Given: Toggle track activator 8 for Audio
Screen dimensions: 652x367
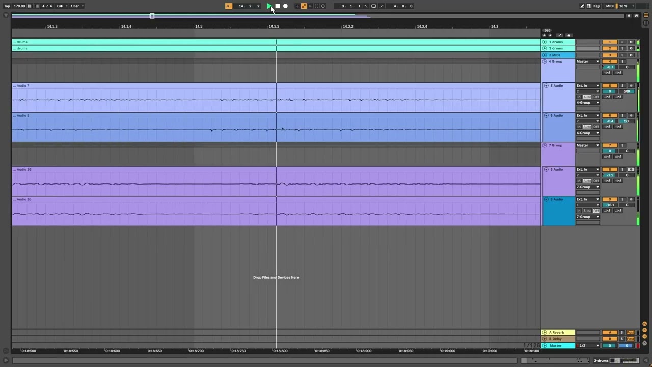Looking at the screenshot, I should pos(610,169).
